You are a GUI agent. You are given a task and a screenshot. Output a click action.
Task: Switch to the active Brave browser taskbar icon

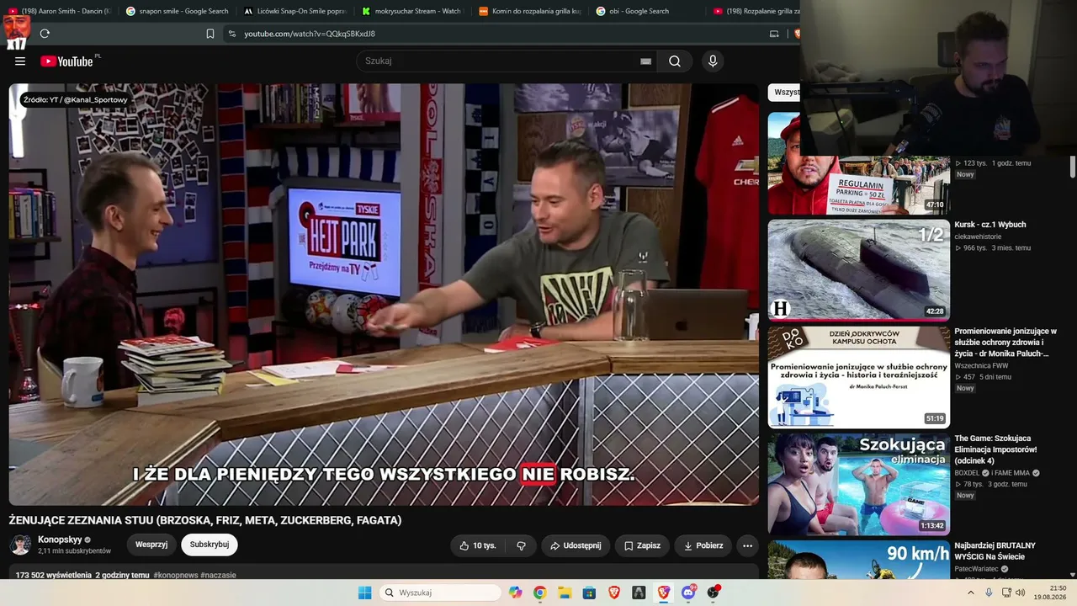point(664,593)
